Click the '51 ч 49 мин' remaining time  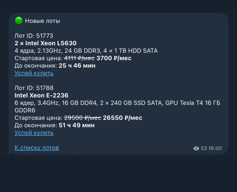point(77,125)
